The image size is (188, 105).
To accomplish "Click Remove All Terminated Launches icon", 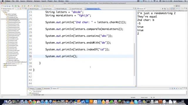I will pos(165,9).
